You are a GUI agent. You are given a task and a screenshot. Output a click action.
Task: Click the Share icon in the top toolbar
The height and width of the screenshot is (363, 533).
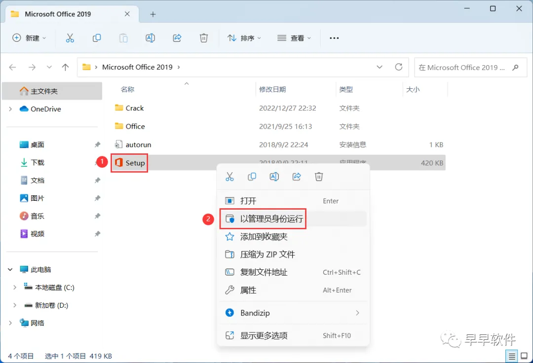[177, 38]
